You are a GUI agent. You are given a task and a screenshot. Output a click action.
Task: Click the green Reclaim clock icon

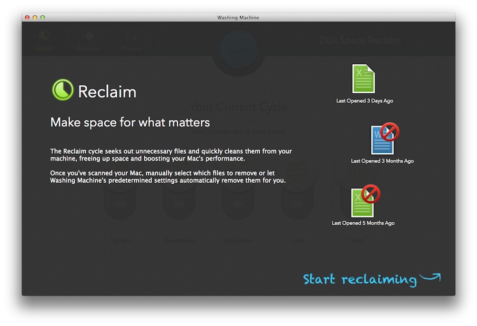tap(63, 90)
